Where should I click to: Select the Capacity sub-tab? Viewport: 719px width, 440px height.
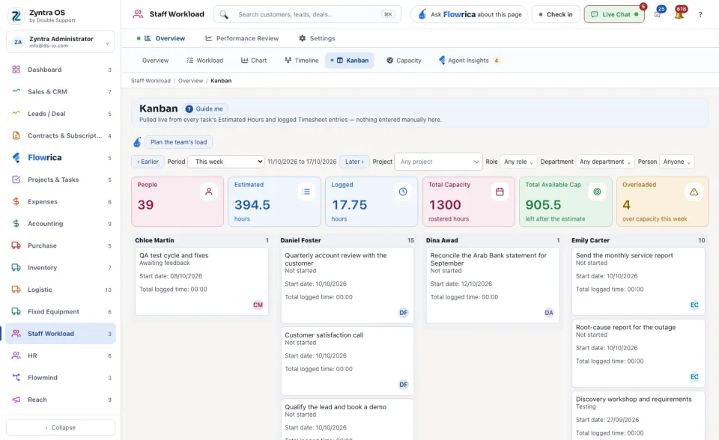click(x=404, y=60)
